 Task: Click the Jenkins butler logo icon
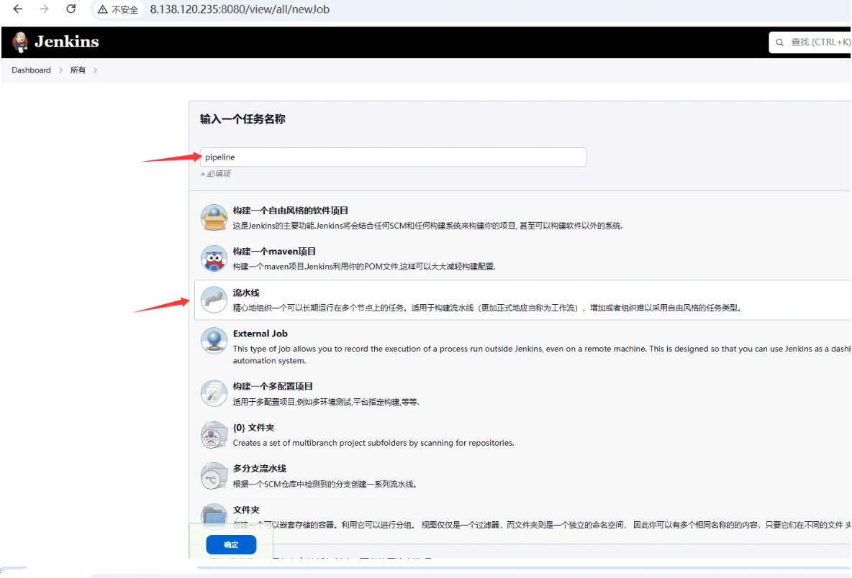(21, 42)
